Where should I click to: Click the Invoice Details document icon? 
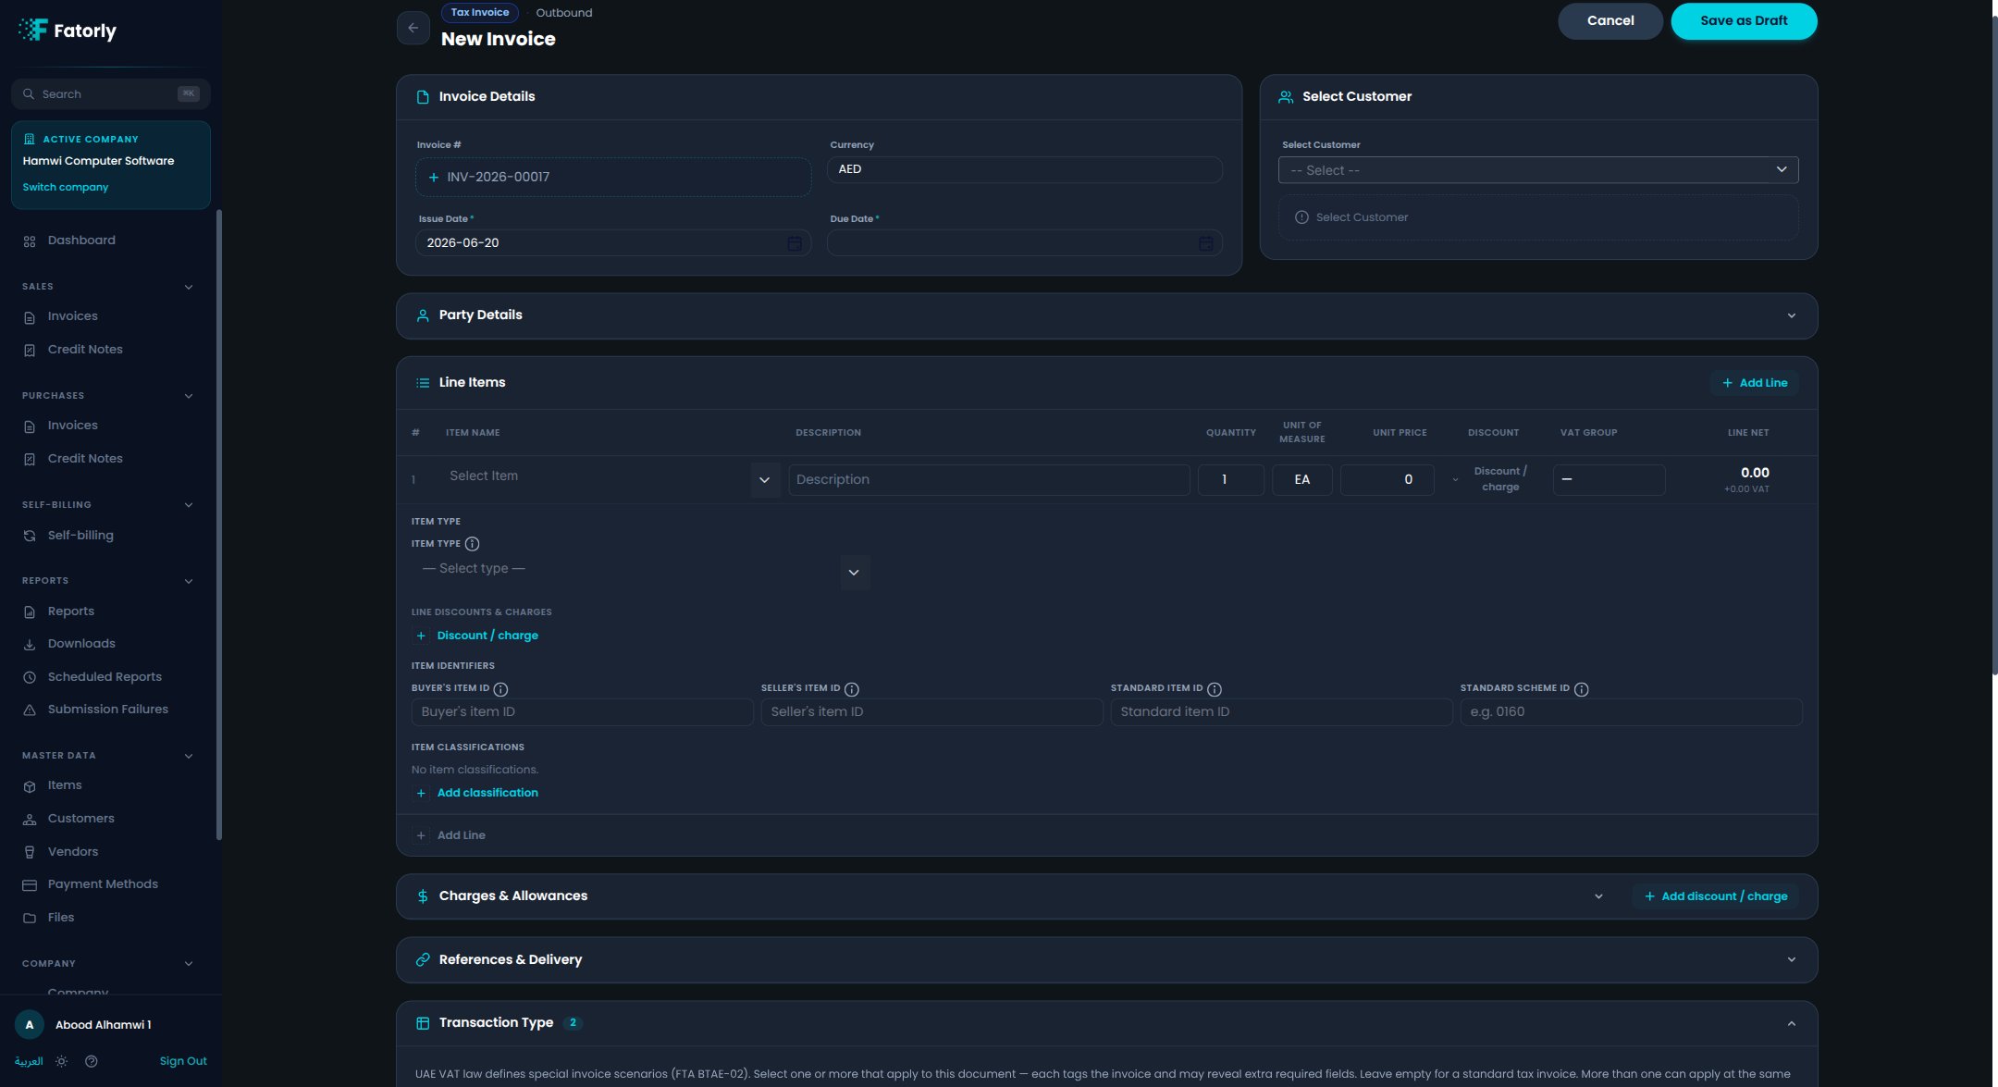[423, 97]
